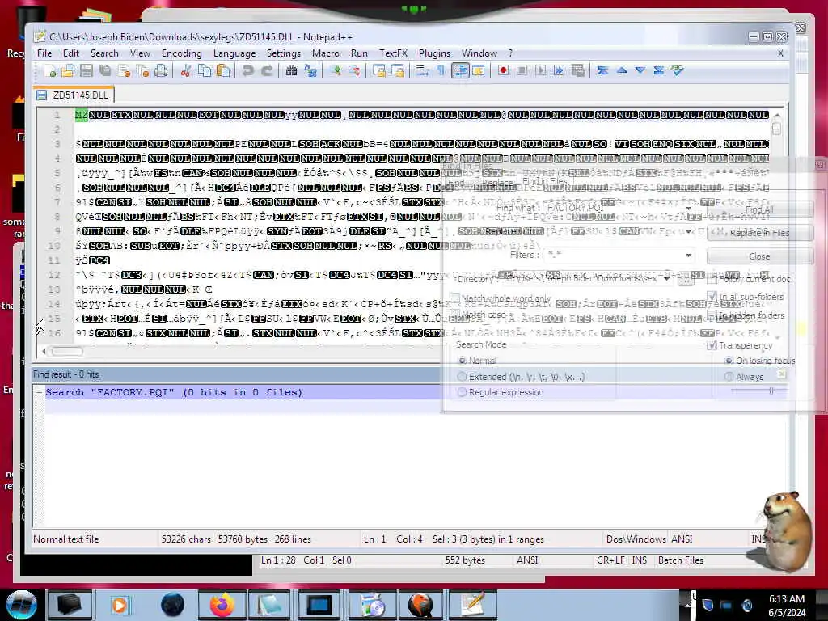Enable the Match case checkbox
The height and width of the screenshot is (621, 828).
point(454,315)
